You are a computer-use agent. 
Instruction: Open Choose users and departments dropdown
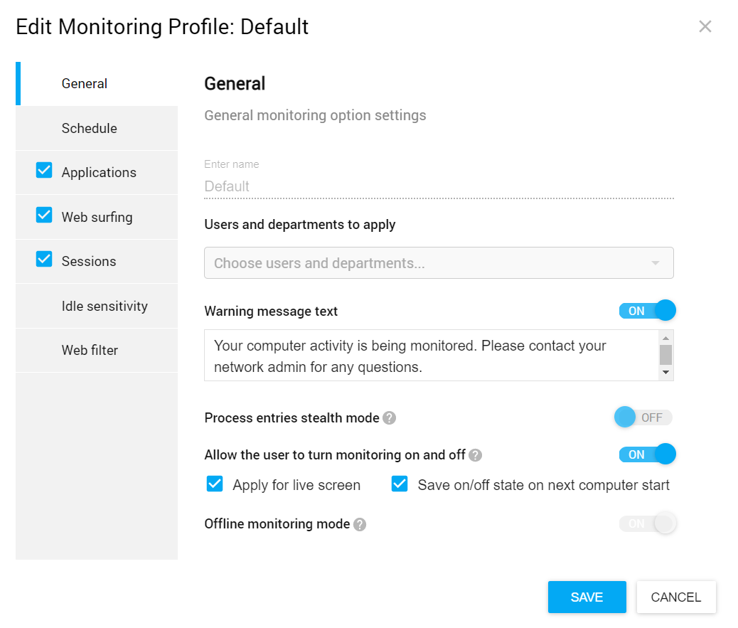427,263
